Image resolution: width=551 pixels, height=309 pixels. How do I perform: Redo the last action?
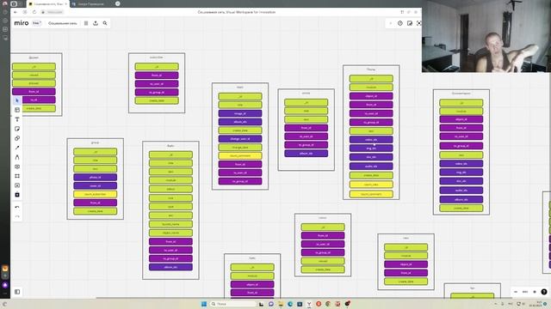[x=17, y=216]
